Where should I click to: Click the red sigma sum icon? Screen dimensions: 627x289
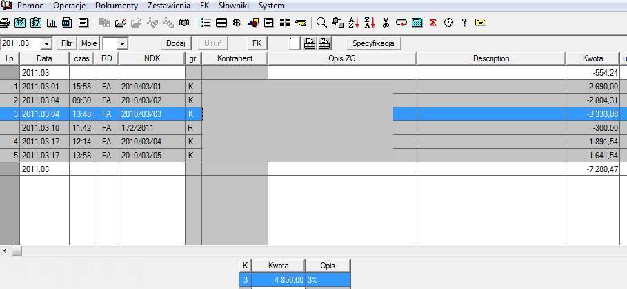pyautogui.click(x=433, y=23)
